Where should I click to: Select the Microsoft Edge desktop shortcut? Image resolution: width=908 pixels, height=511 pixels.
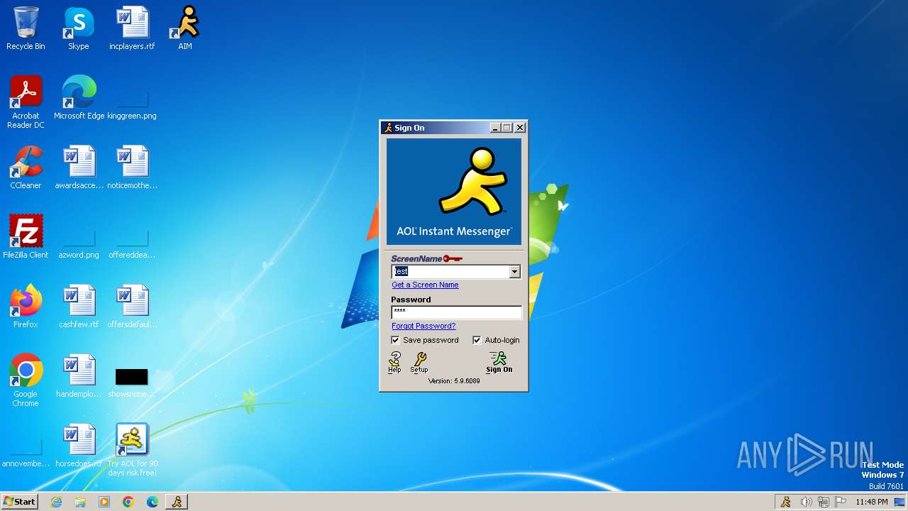click(79, 98)
